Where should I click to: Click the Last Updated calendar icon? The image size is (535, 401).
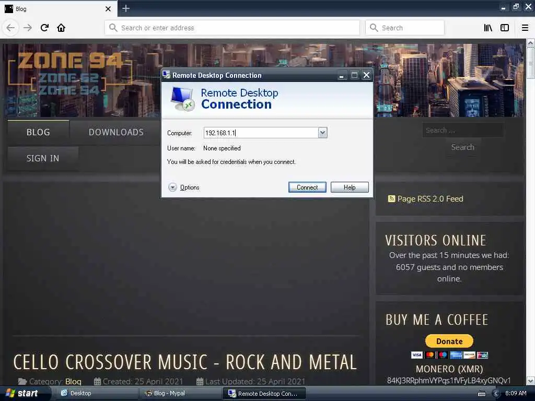point(200,381)
